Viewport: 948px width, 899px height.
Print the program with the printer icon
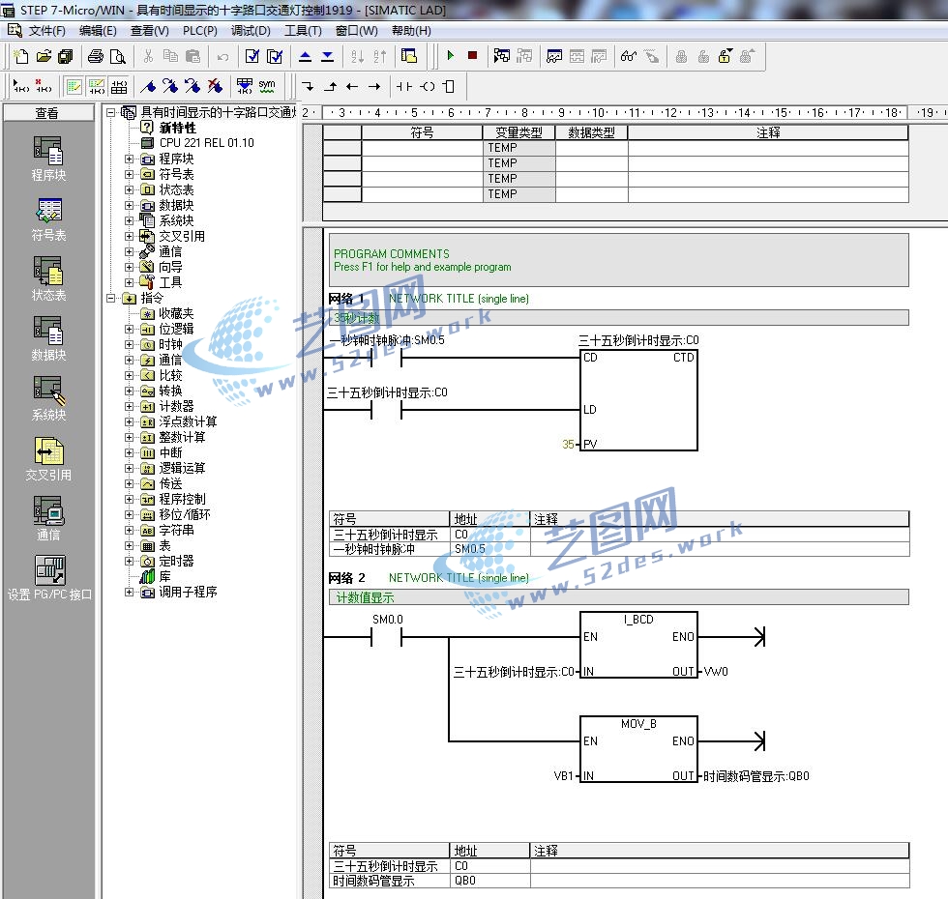[96, 57]
